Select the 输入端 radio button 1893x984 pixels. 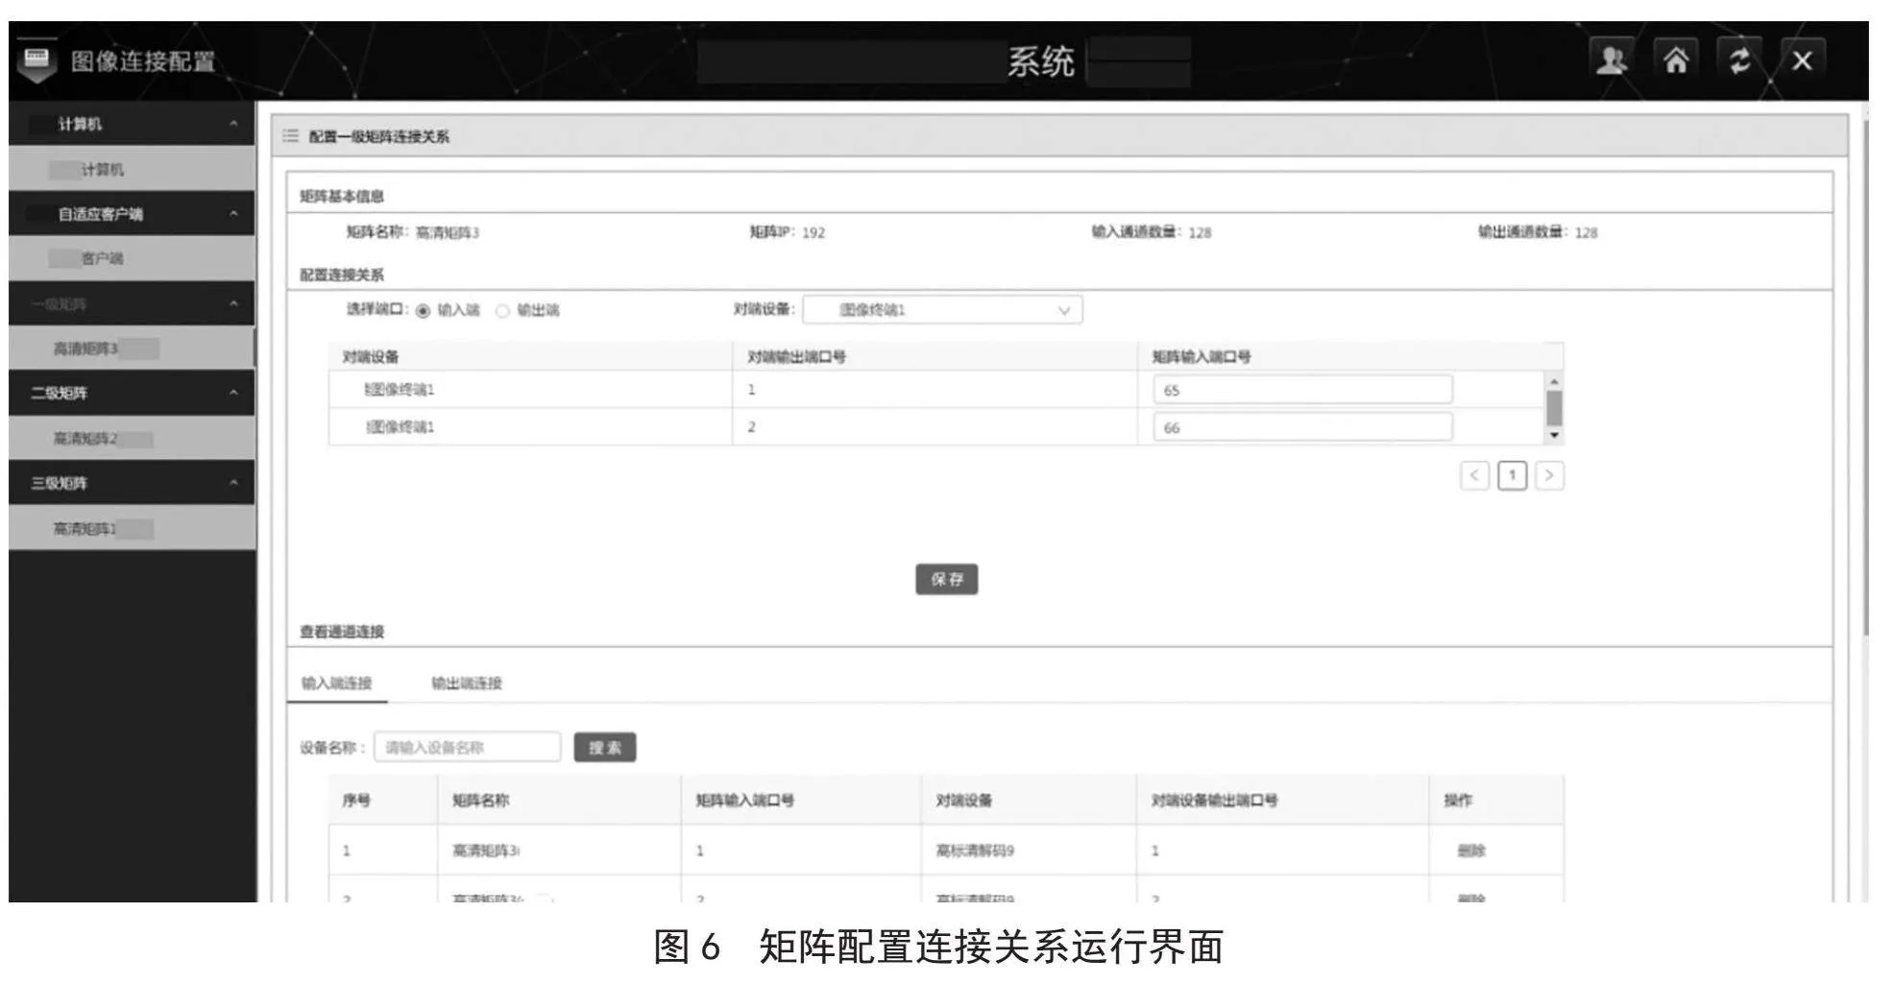click(x=423, y=311)
